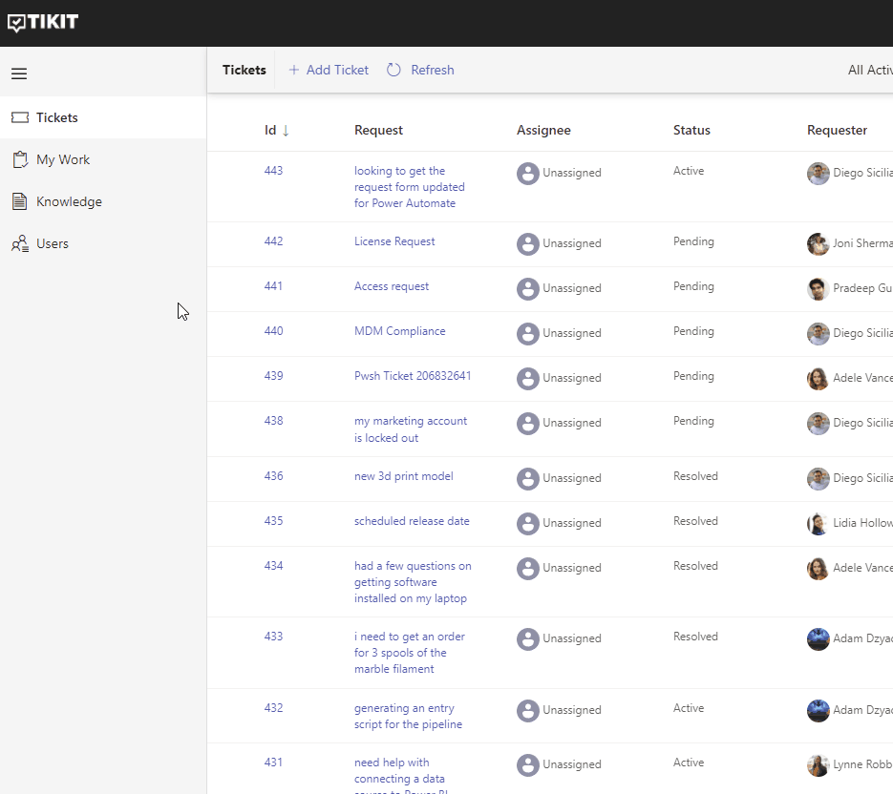The image size is (893, 794).
Task: Collapse the hamburger navigation menu
Action: click(x=19, y=73)
